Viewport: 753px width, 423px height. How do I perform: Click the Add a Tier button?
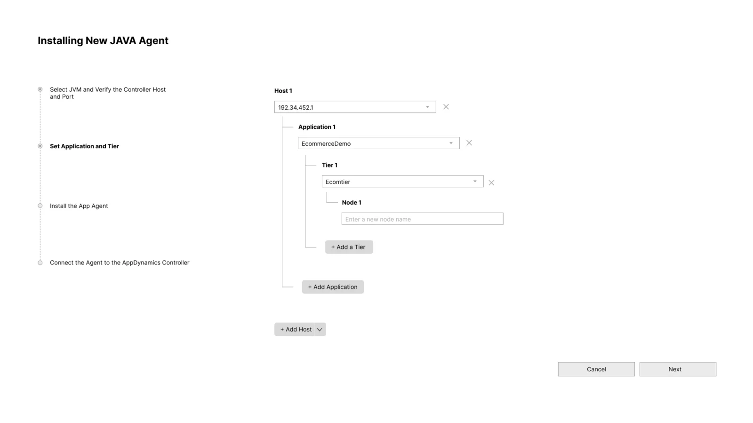click(349, 247)
